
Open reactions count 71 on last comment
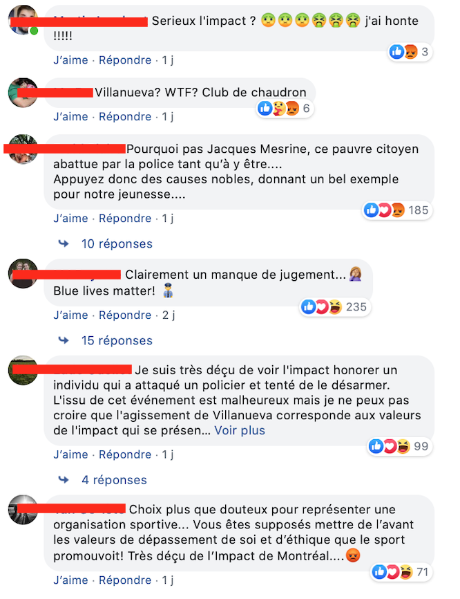click(401, 572)
